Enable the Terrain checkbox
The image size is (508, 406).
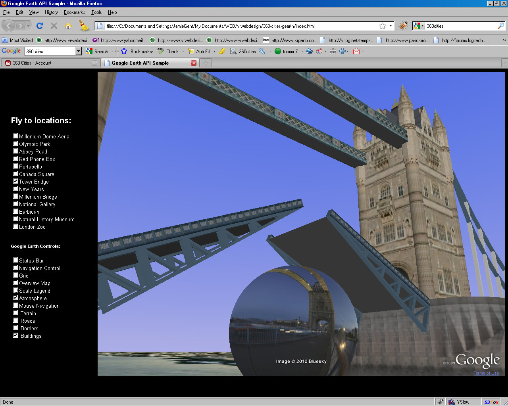click(15, 313)
